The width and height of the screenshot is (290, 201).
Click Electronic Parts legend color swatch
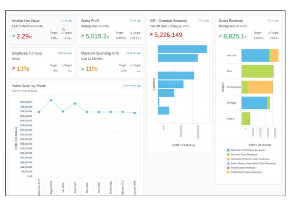pyautogui.click(x=228, y=150)
